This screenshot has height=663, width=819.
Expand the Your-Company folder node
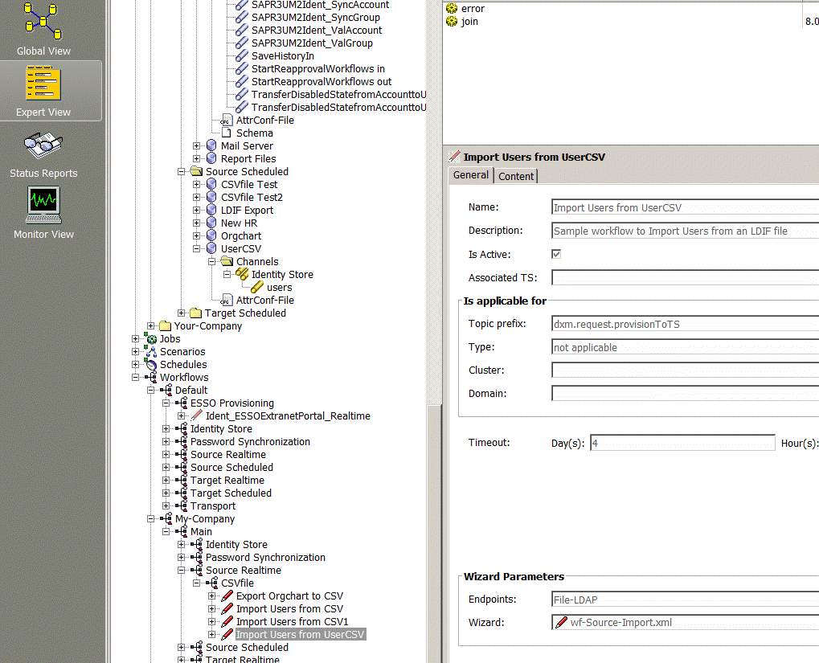[151, 325]
